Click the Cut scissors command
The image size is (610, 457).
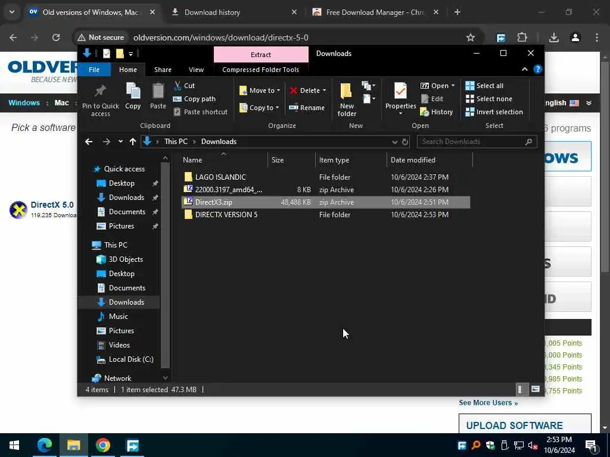coord(184,86)
